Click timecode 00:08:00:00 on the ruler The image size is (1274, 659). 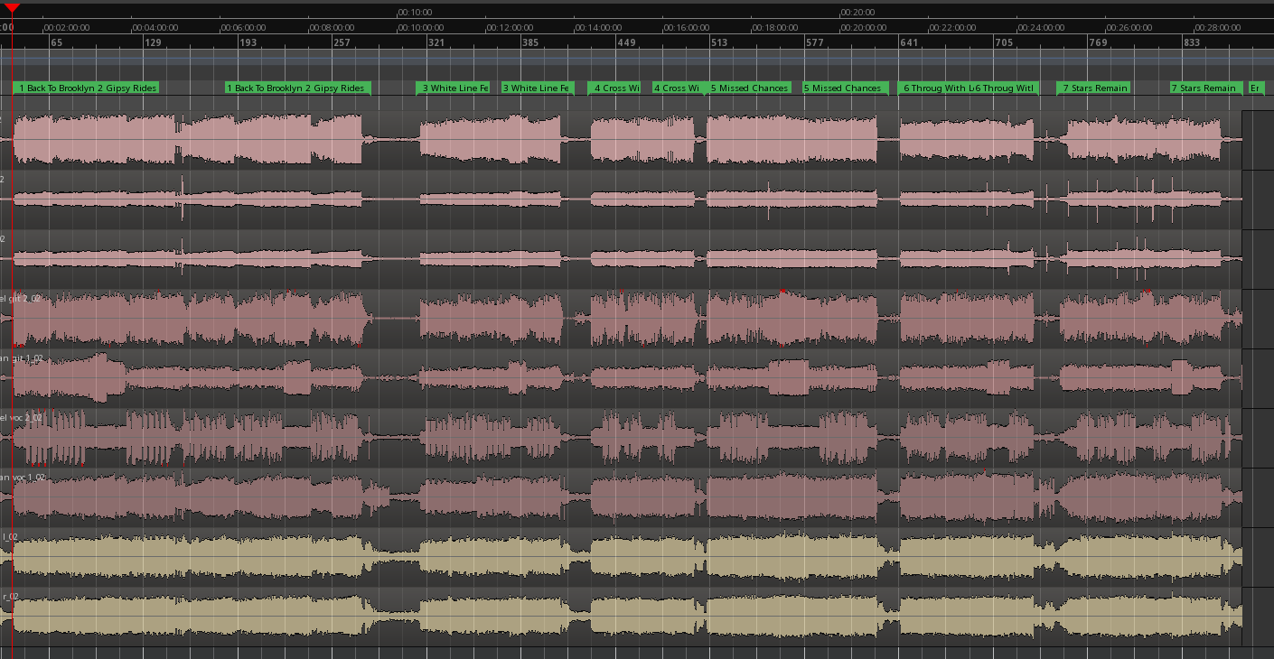[x=333, y=28]
